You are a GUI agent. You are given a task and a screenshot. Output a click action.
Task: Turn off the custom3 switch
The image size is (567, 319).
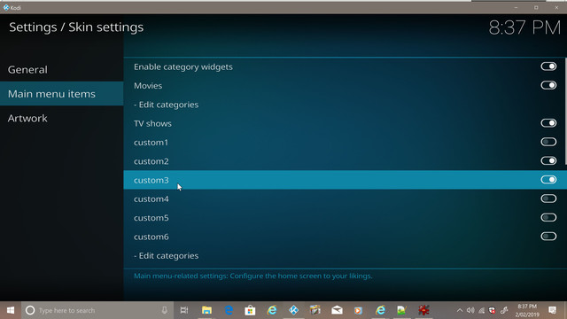pyautogui.click(x=548, y=180)
